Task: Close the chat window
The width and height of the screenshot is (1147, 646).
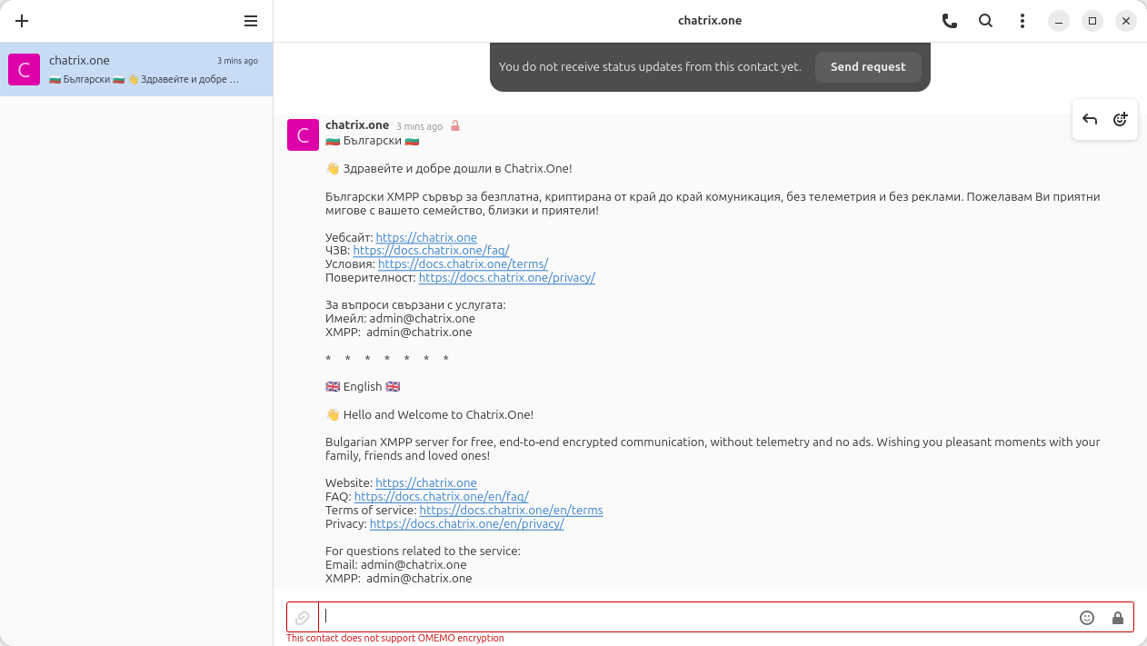Action: click(1126, 21)
